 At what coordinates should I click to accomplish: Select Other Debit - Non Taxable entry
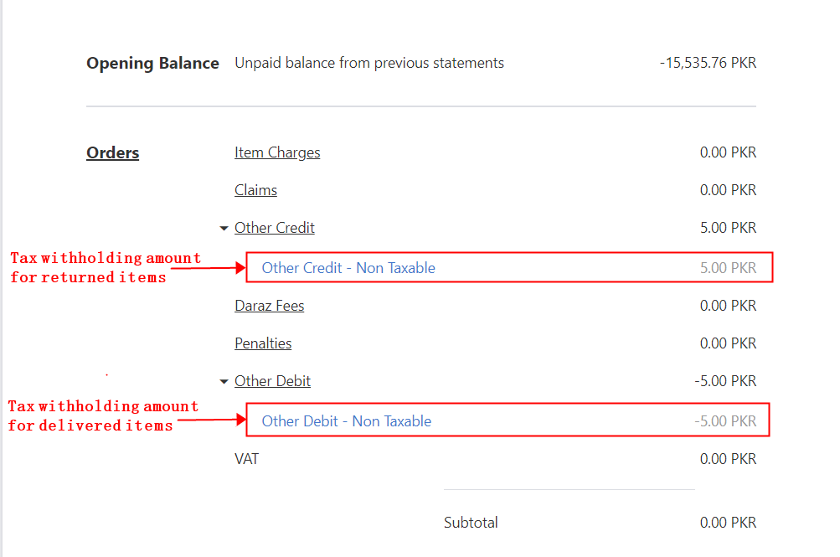[x=347, y=421]
